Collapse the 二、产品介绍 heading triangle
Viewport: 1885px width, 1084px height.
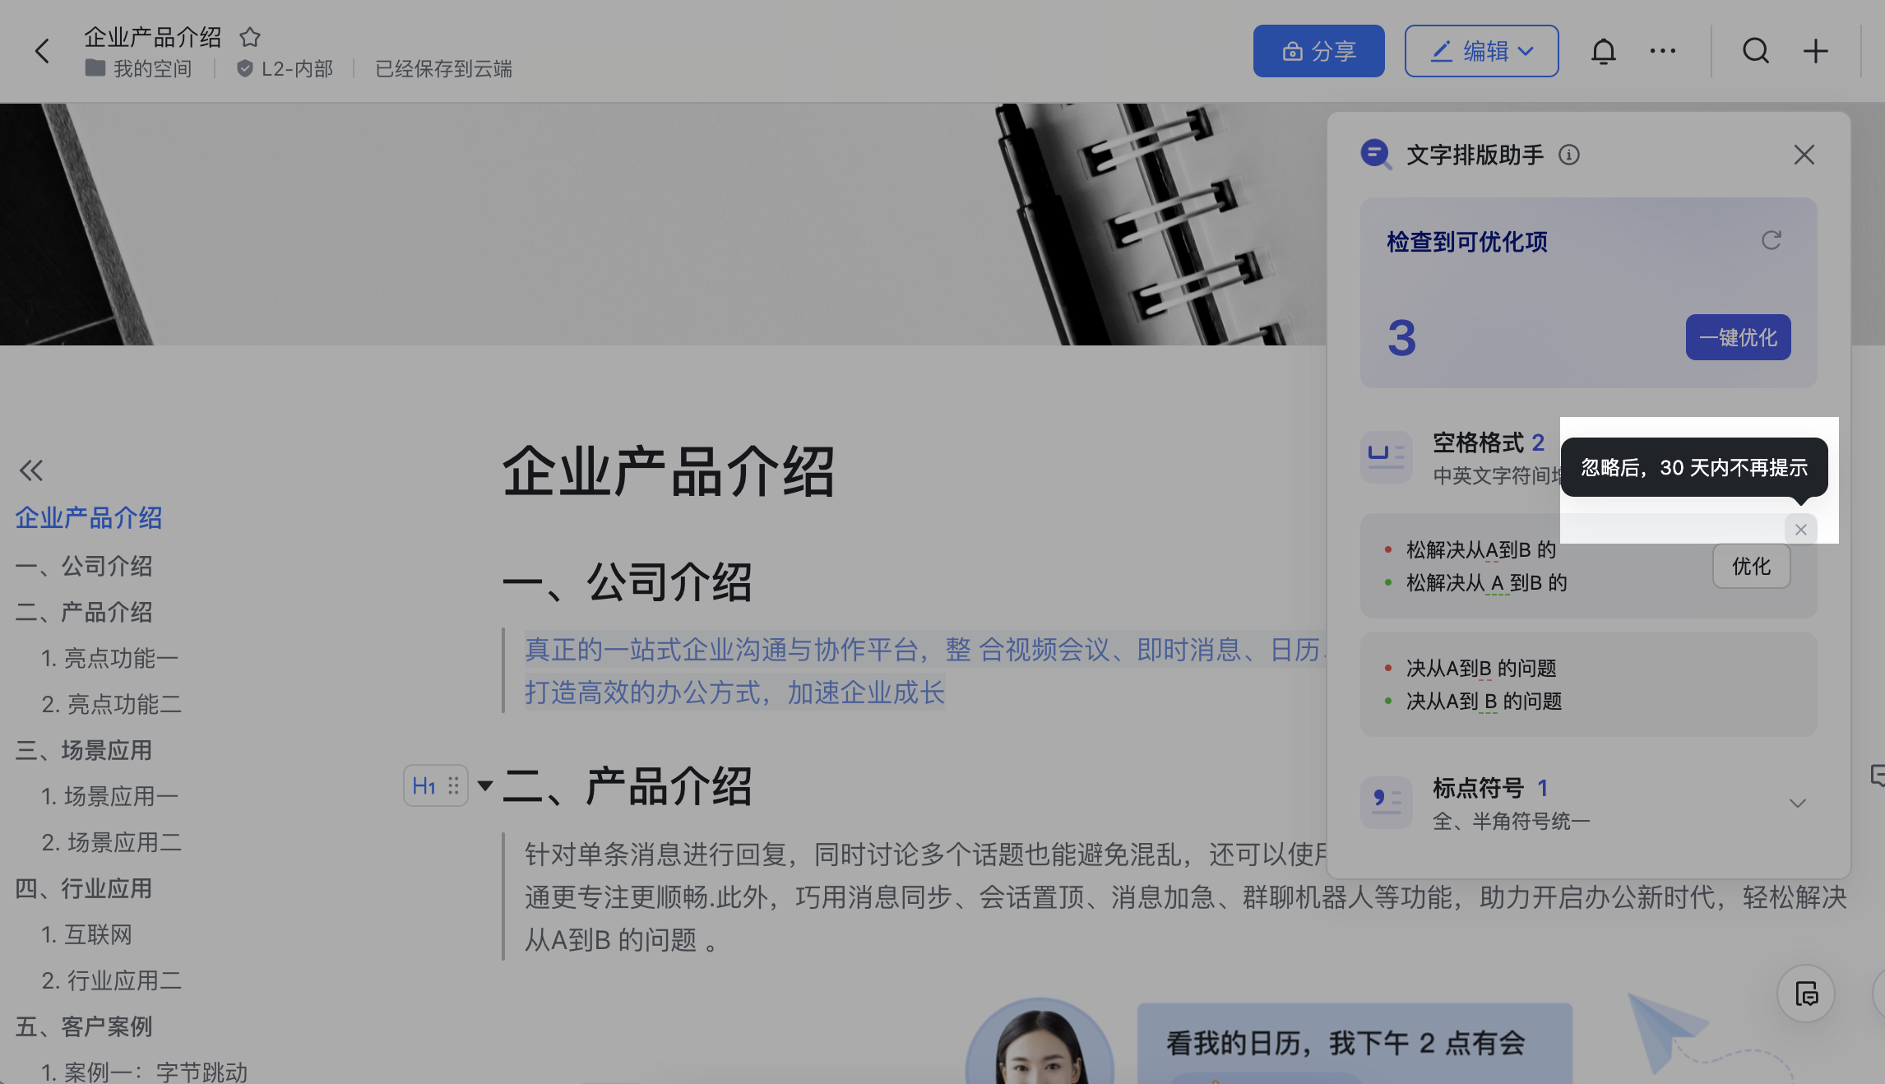click(x=485, y=785)
